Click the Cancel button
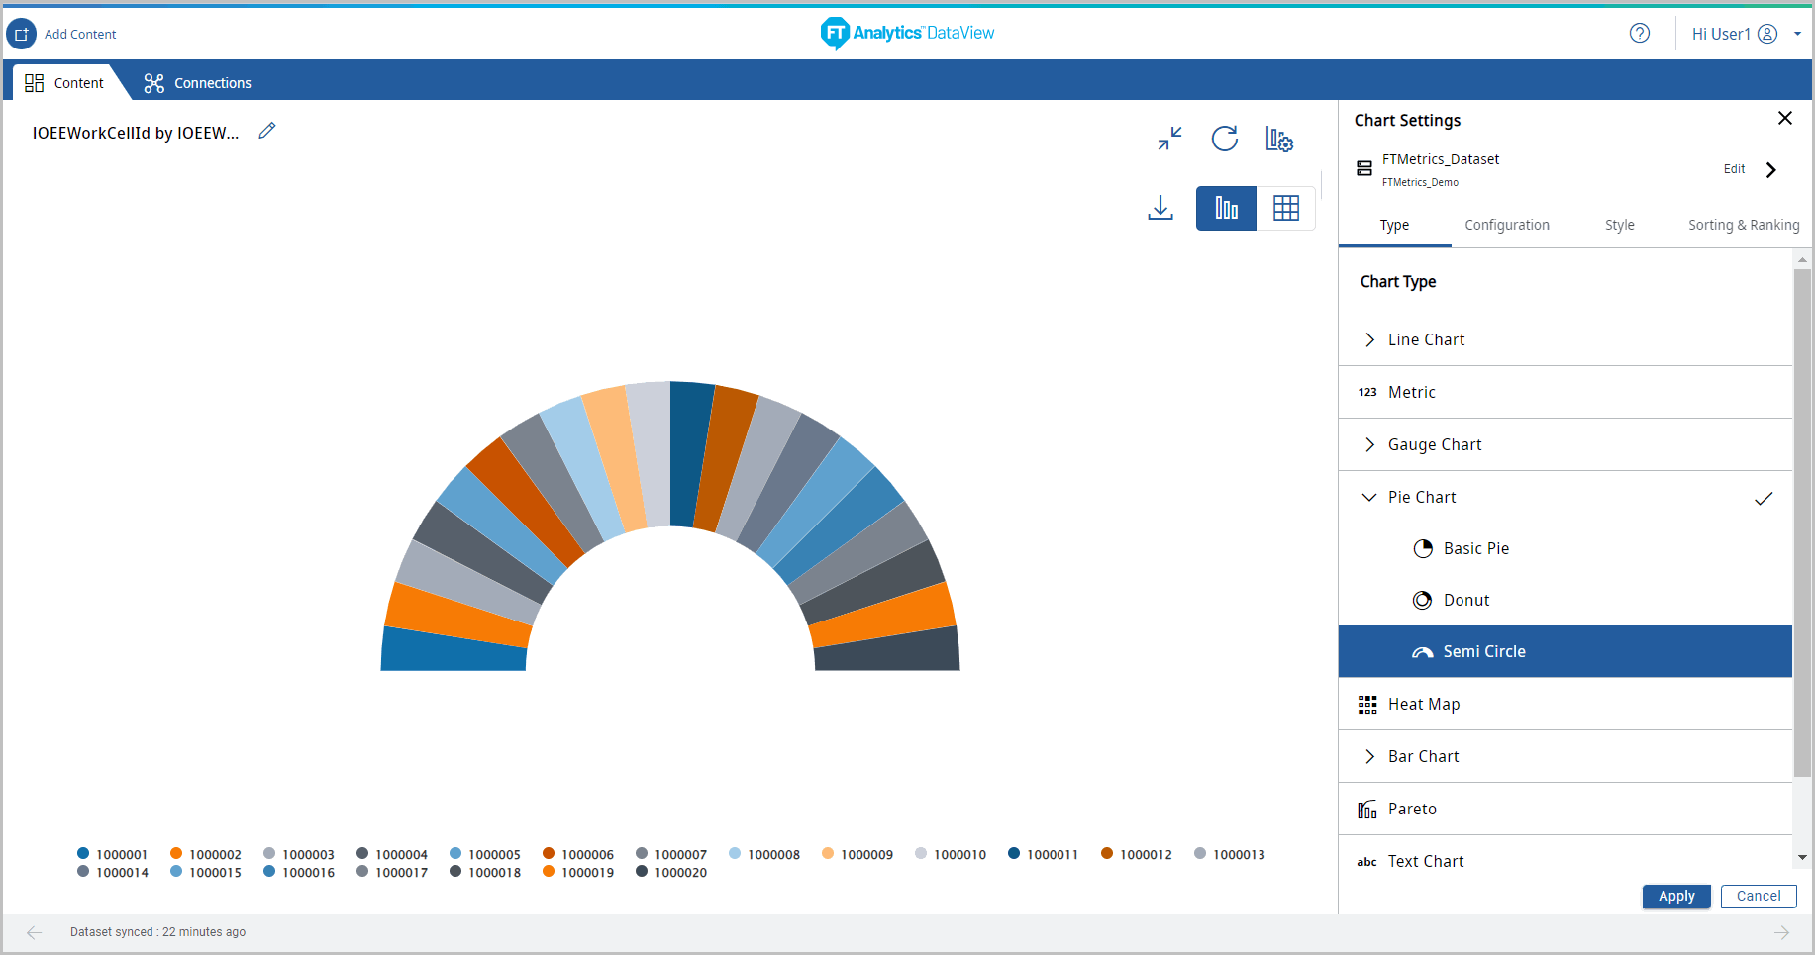Image resolution: width=1815 pixels, height=955 pixels. pos(1758,896)
